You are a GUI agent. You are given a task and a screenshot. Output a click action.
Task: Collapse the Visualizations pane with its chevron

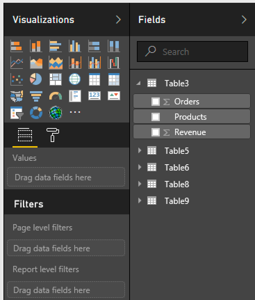coord(118,20)
